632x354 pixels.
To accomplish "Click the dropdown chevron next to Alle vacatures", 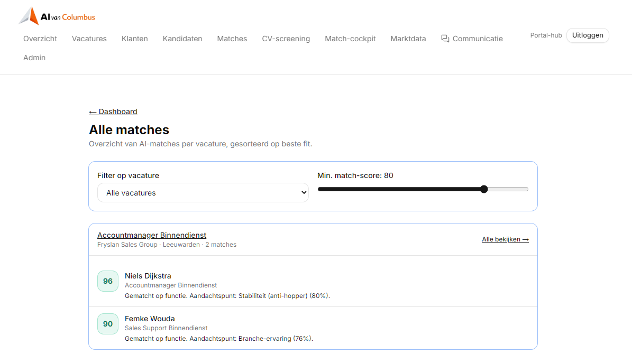I will 304,193.
